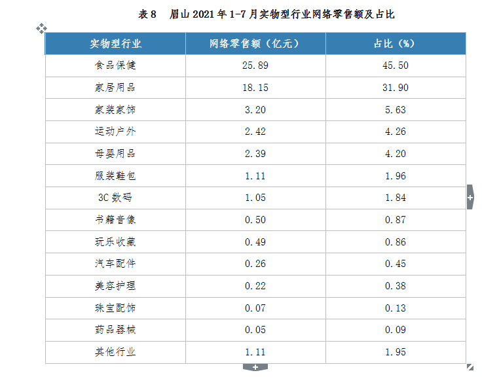This screenshot has width=499, height=392.
Task: Click the value 0.45
Action: pos(396,264)
